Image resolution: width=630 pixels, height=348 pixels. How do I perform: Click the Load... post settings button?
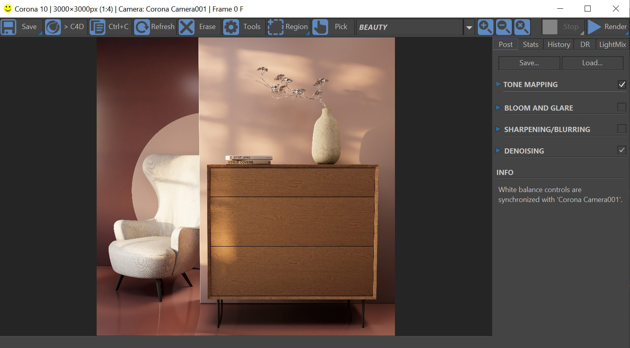tap(592, 63)
